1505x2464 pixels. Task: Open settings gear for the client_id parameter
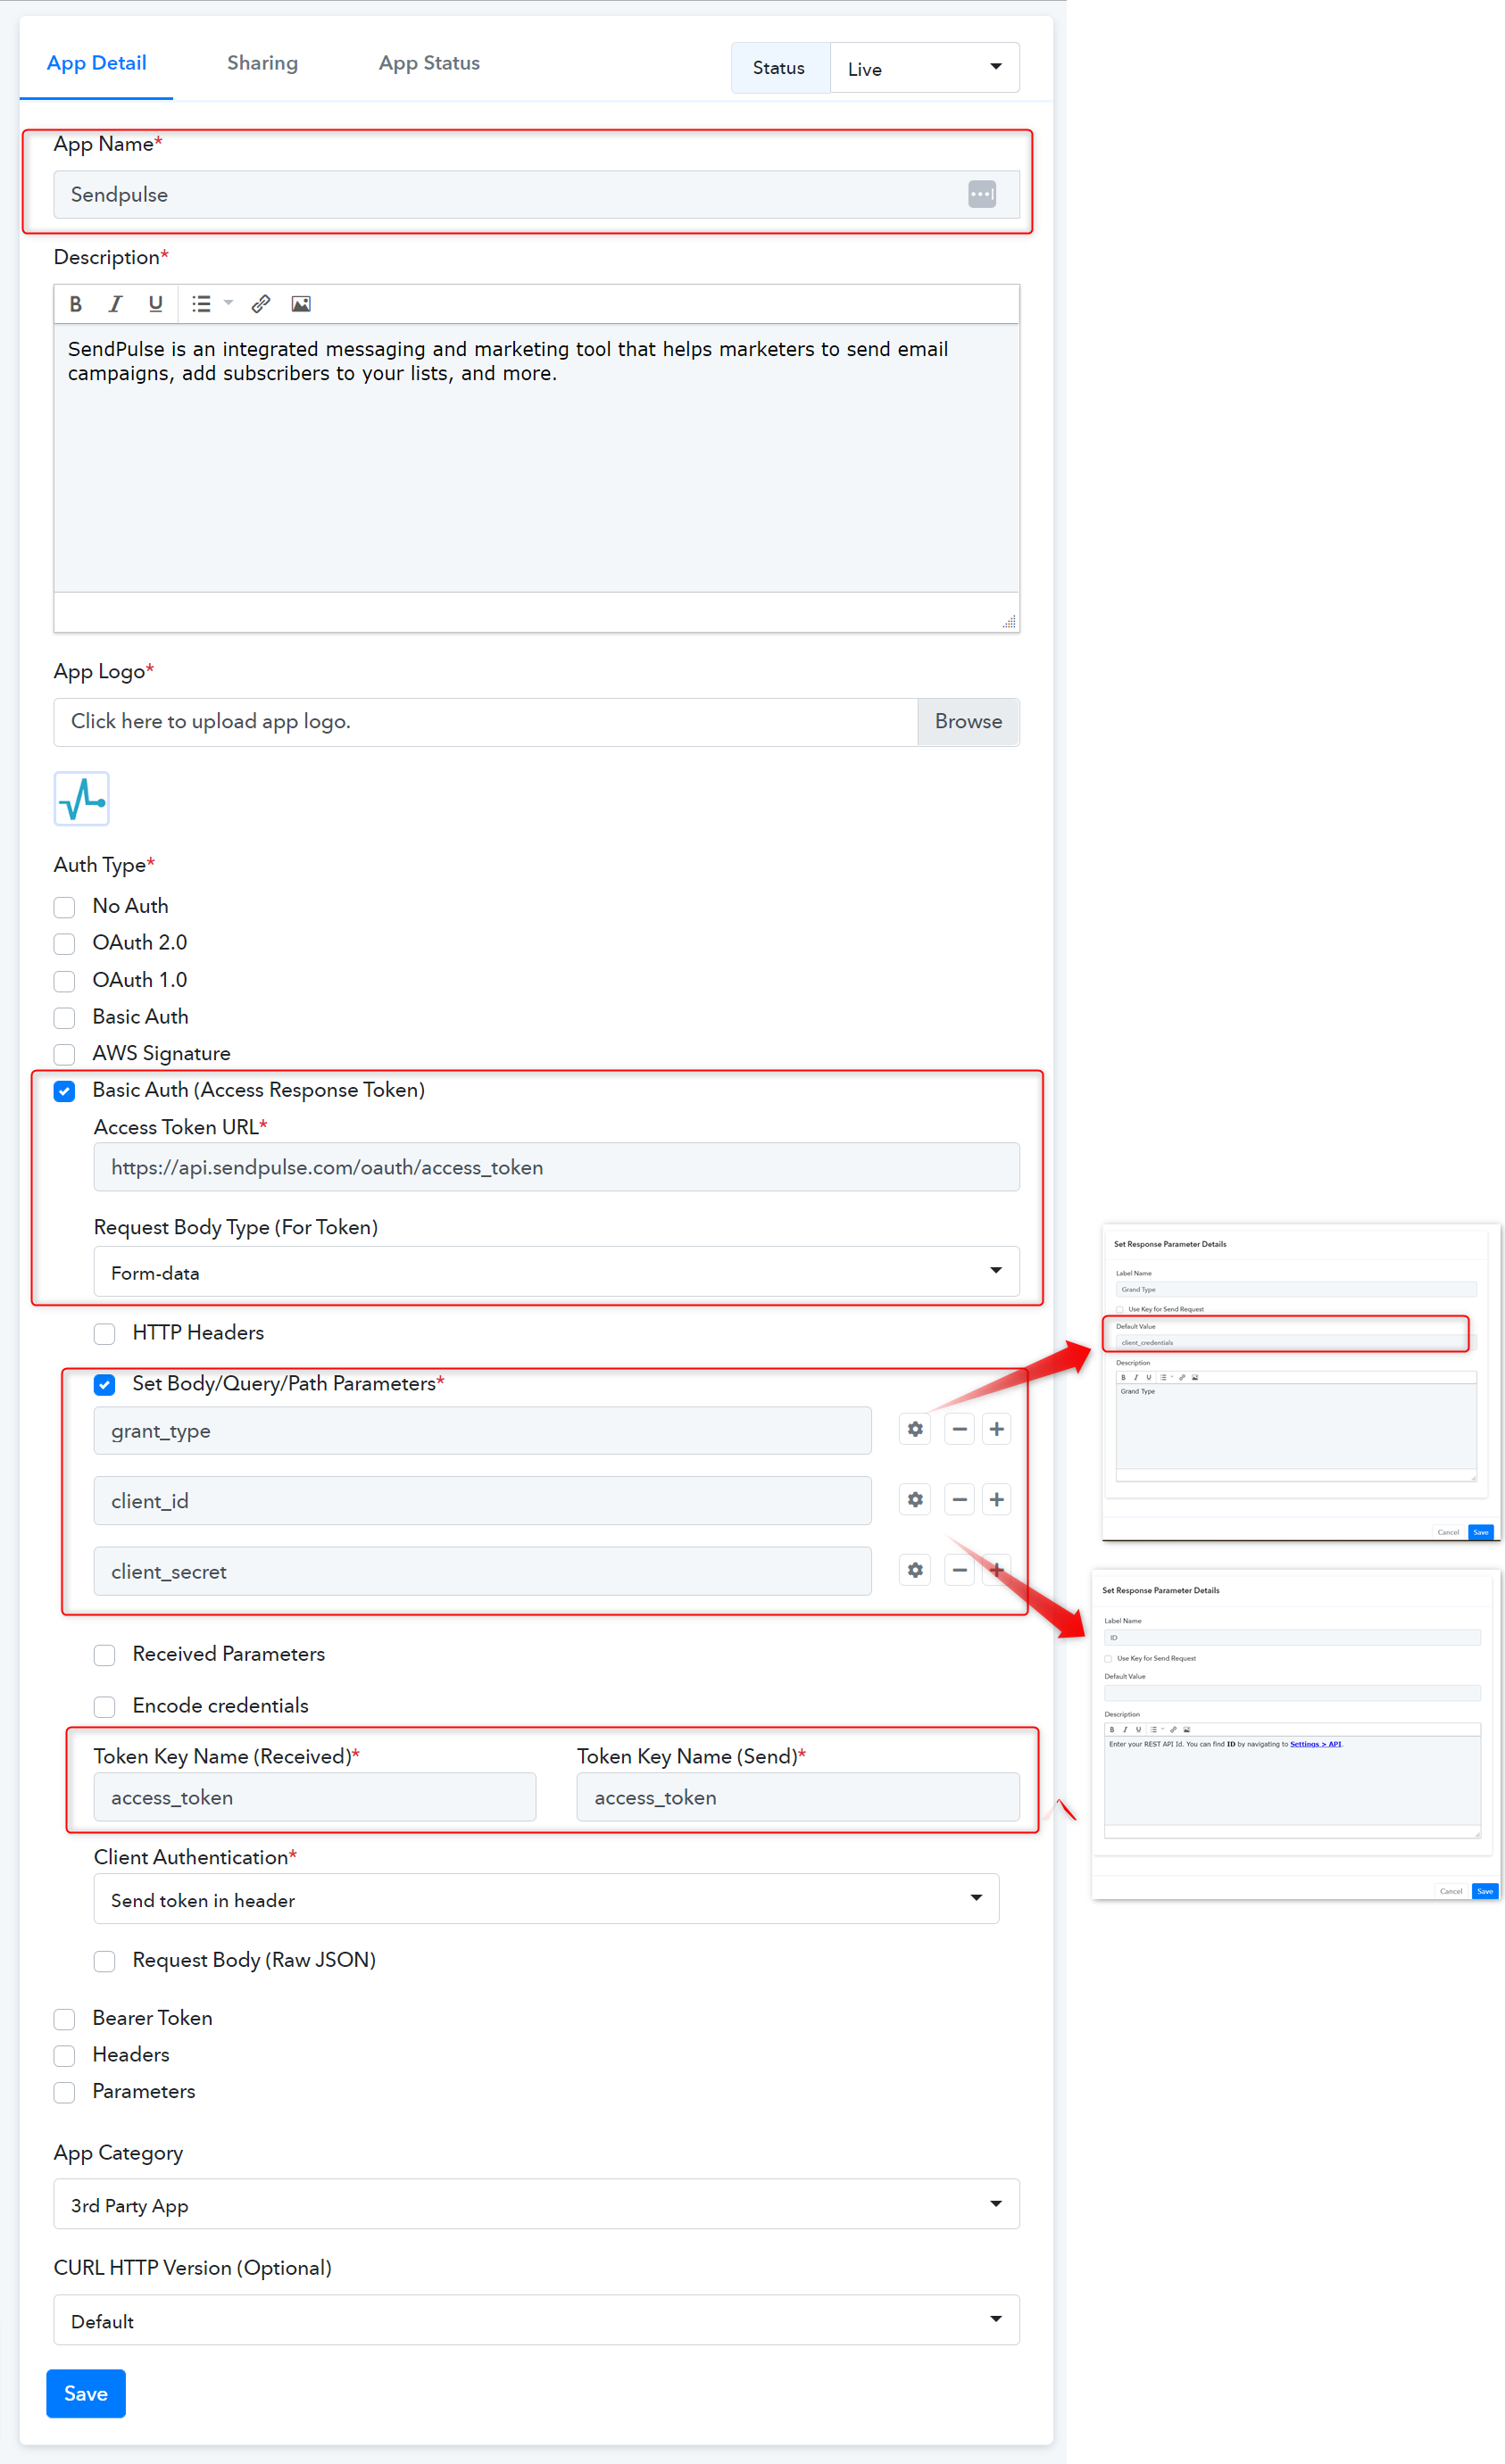(x=915, y=1499)
